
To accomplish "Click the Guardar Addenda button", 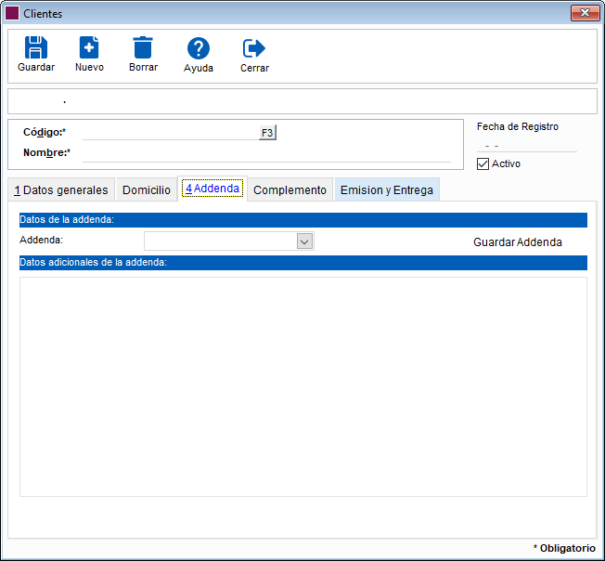I will [x=517, y=242].
